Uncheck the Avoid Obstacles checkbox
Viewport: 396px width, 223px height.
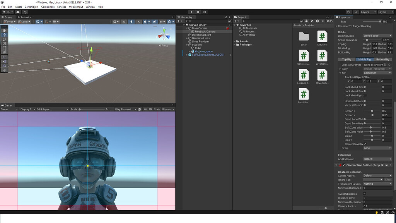point(364,194)
